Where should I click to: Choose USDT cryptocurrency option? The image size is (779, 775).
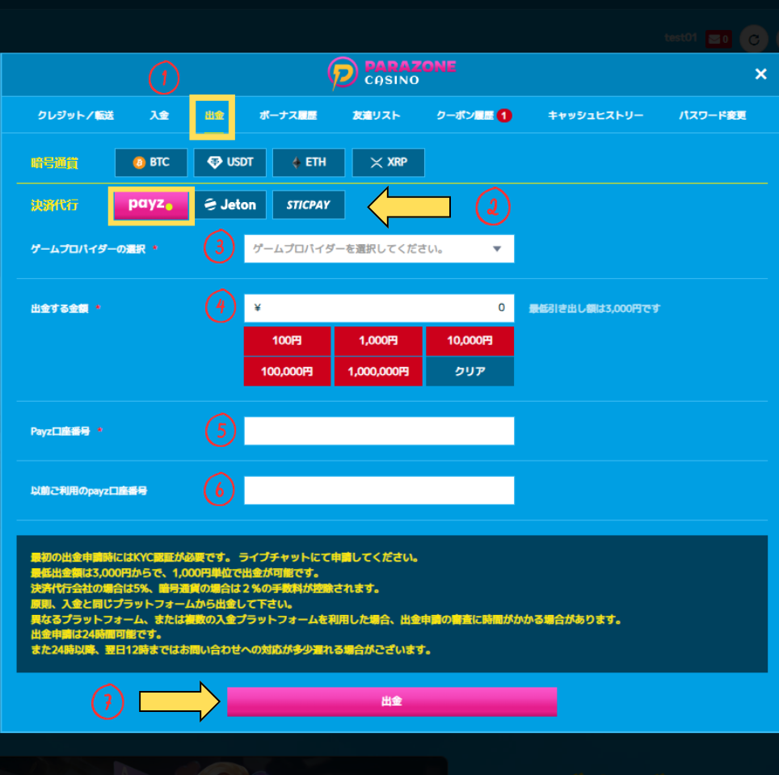230,162
